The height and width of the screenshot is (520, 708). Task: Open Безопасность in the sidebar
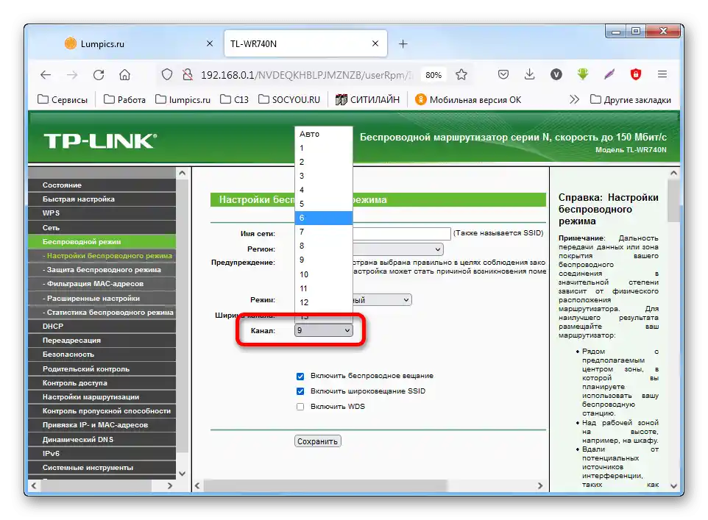pyautogui.click(x=102, y=355)
